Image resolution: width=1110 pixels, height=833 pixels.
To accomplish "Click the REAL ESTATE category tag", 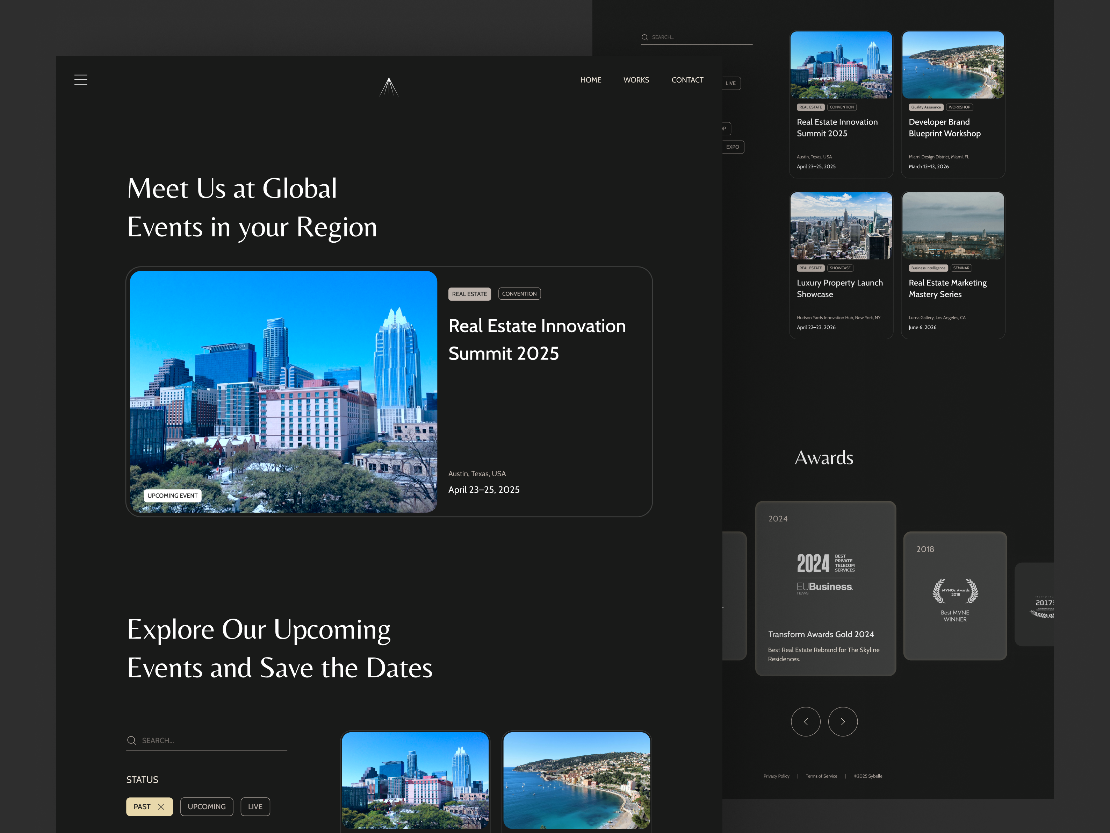I will pyautogui.click(x=469, y=293).
